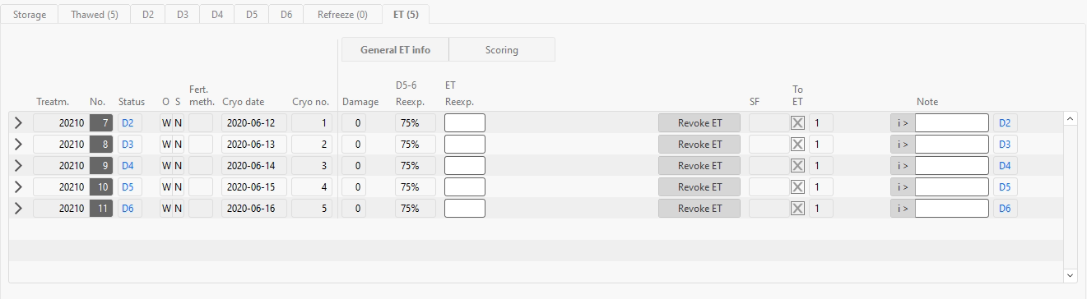
Task: Revoke ET for embryo No. 11
Action: point(699,209)
